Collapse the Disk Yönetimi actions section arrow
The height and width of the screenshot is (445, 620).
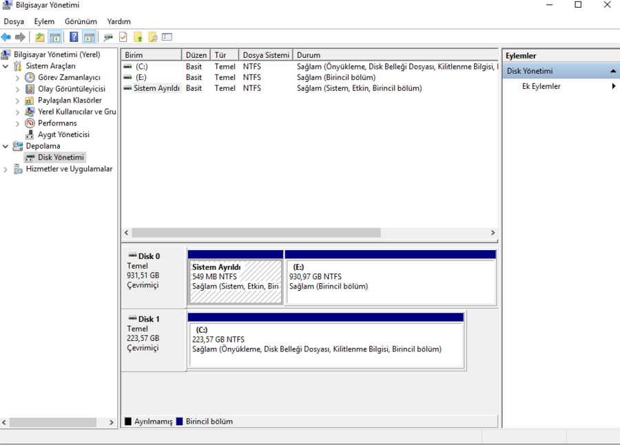(x=613, y=71)
